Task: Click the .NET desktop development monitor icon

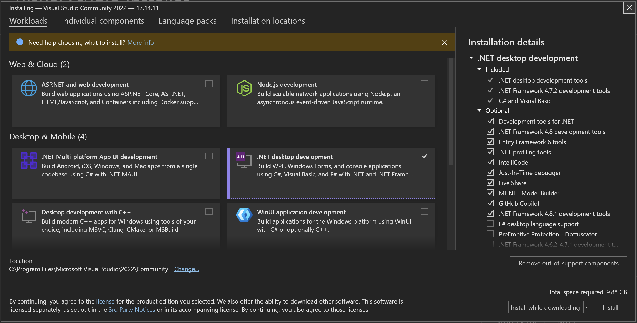Action: [x=244, y=160]
